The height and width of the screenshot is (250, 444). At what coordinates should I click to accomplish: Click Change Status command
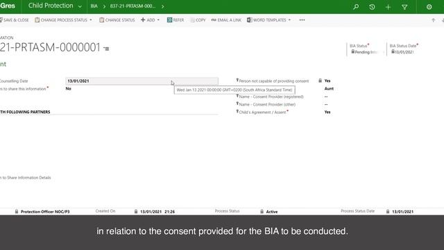coord(117,20)
